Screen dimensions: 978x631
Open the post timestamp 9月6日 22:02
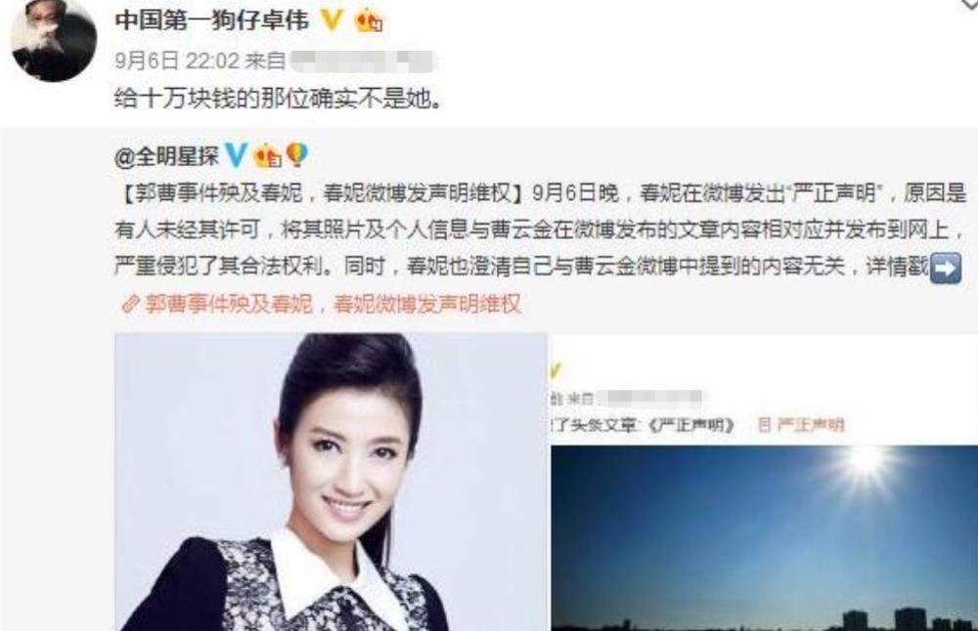(177, 61)
